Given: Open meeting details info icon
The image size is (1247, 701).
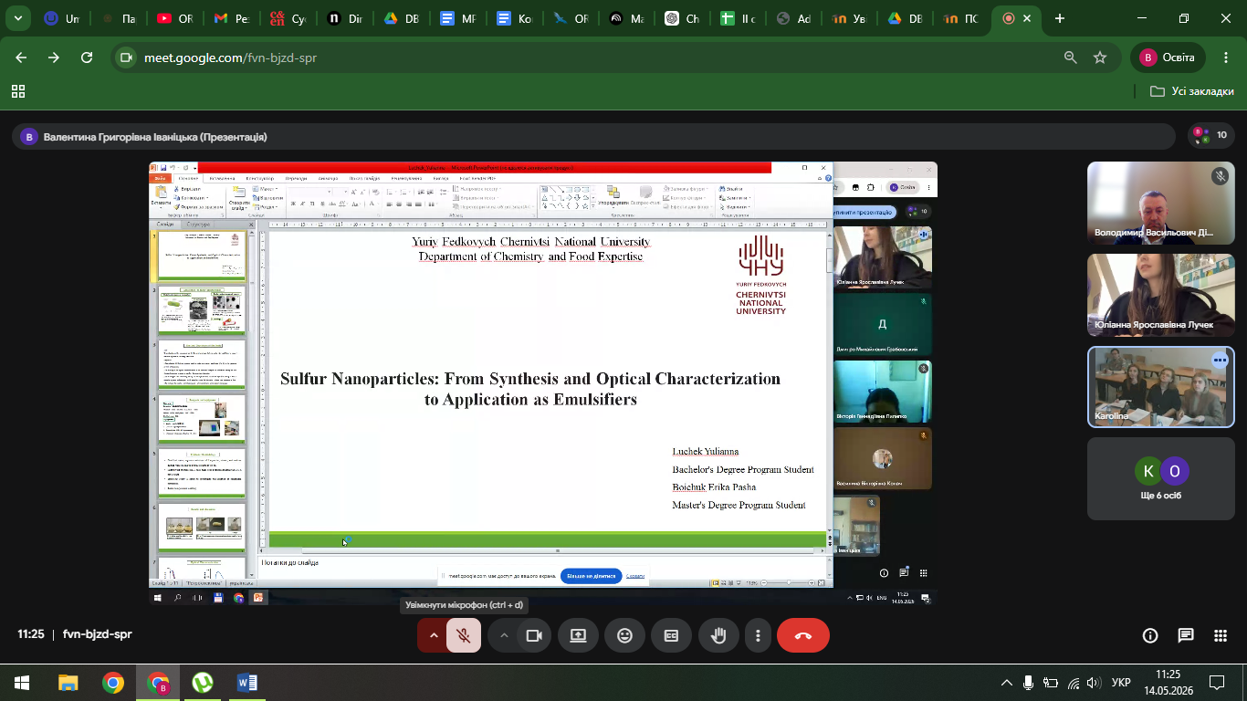Looking at the screenshot, I should tap(1150, 635).
